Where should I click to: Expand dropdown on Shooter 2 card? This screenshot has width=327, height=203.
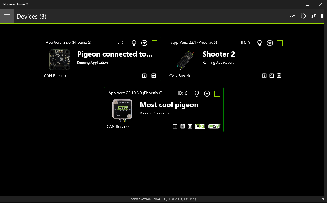[x=270, y=43]
